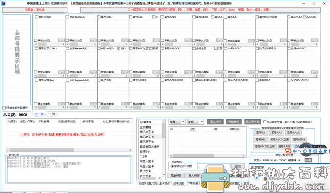Close the 电脑管家 popup notification

(327, 167)
